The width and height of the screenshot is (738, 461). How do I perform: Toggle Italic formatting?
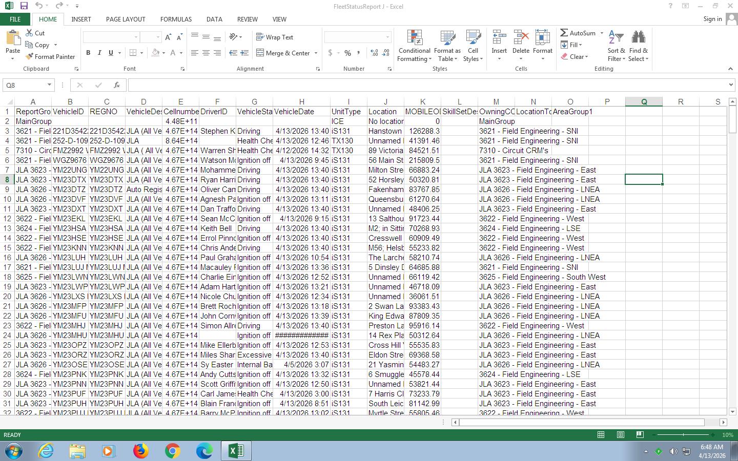tap(99, 53)
